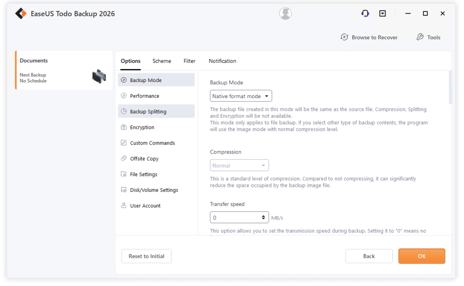
Task: Open the title bar dropdown menu icon
Action: coord(382,14)
